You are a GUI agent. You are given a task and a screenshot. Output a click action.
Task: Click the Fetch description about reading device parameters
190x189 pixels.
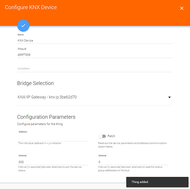tap(133, 145)
